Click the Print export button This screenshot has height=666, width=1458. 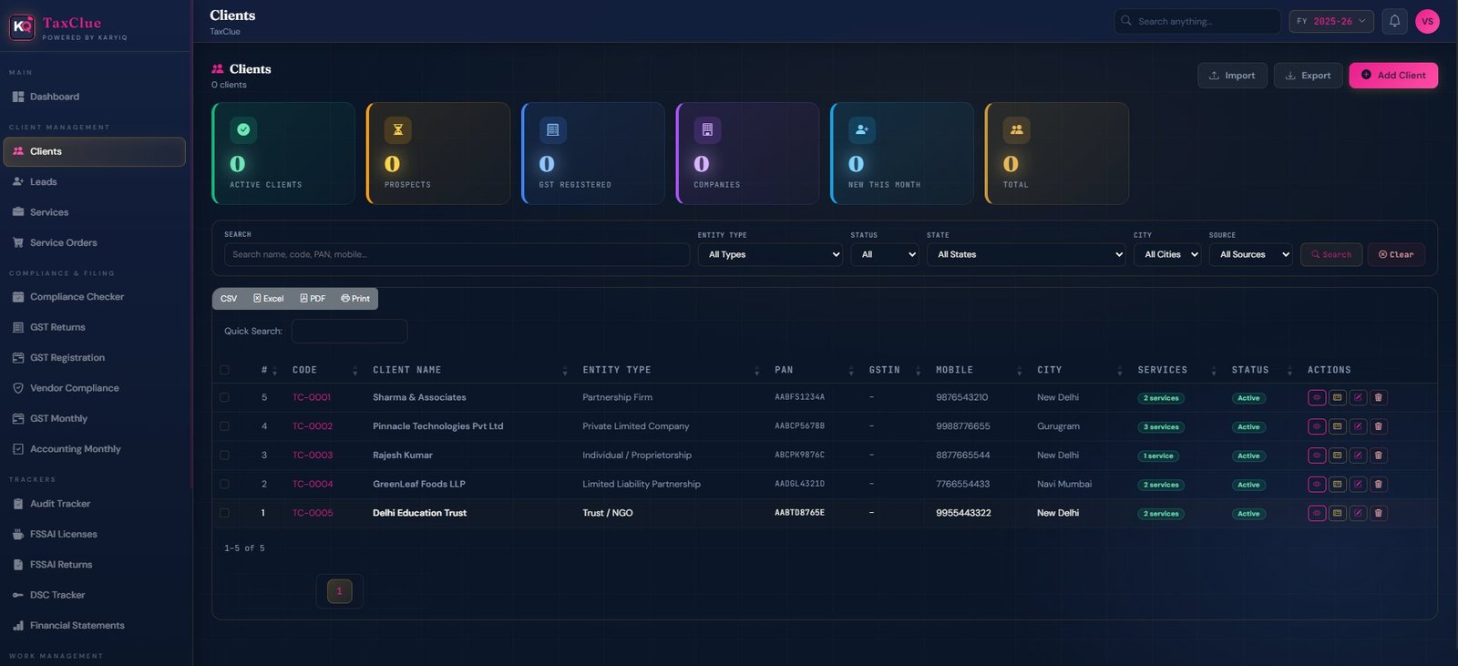[x=355, y=299]
